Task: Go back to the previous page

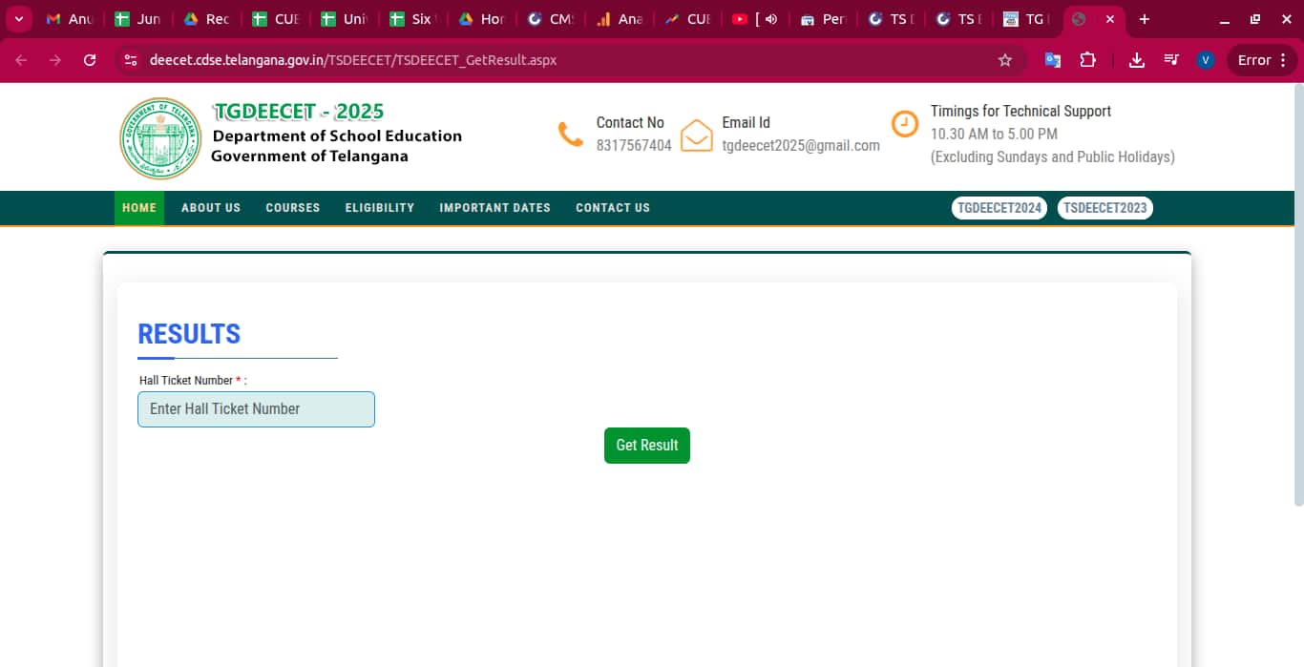Action: 21,60
